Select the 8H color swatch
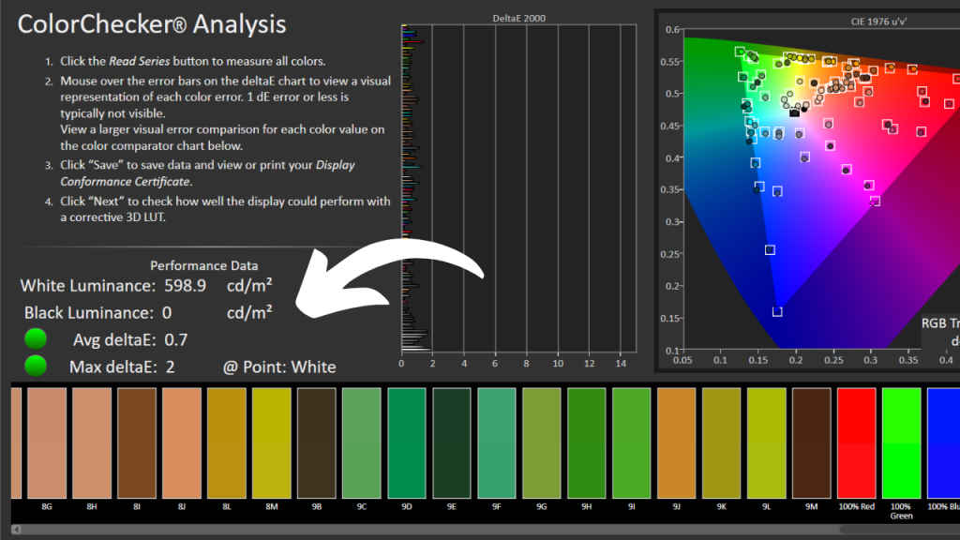The image size is (960, 540). (x=92, y=442)
